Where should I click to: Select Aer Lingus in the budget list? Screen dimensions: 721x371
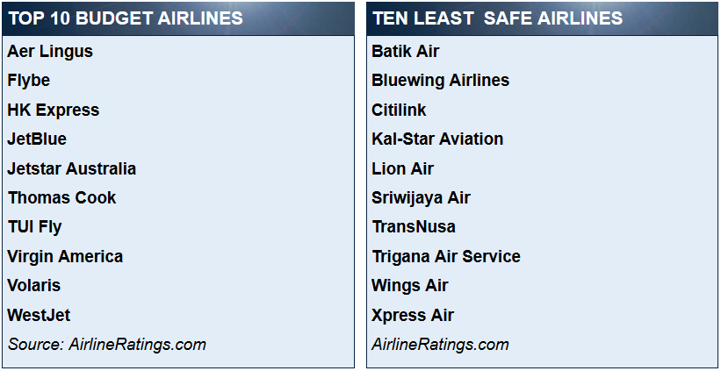(x=50, y=52)
